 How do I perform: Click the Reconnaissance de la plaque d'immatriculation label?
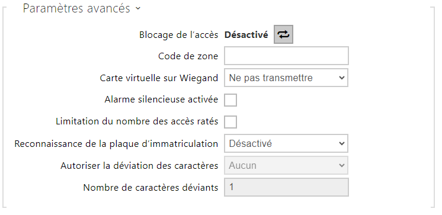pos(116,144)
